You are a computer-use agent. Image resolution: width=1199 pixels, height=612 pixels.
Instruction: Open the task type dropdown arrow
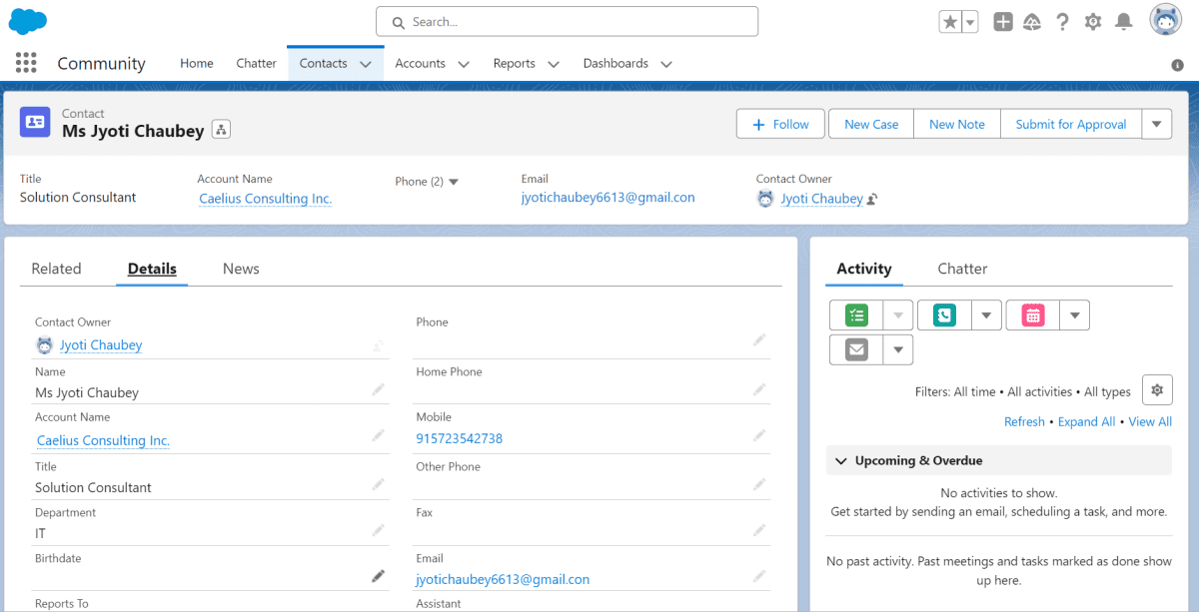tap(898, 315)
